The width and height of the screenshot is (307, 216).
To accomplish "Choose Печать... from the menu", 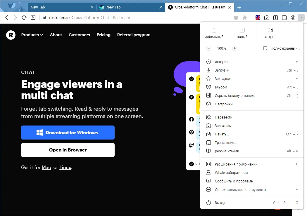I will tap(252, 134).
